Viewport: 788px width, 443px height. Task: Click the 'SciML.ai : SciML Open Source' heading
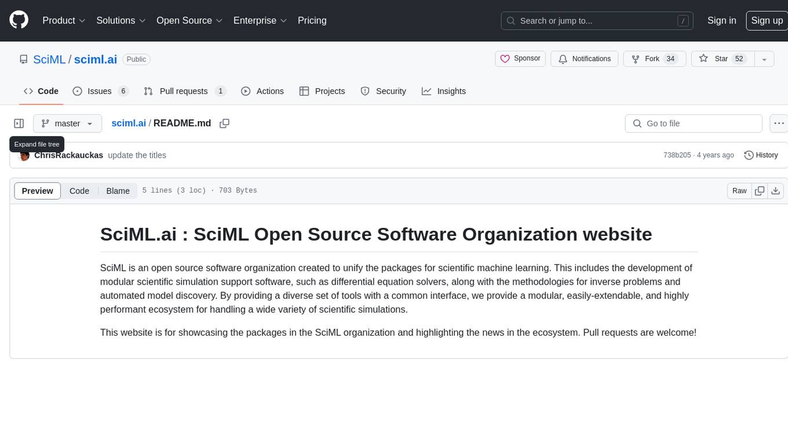click(x=376, y=234)
